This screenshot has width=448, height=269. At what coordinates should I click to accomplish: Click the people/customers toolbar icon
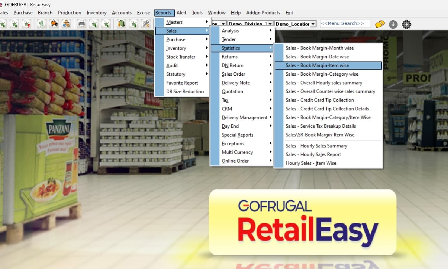tap(66, 24)
